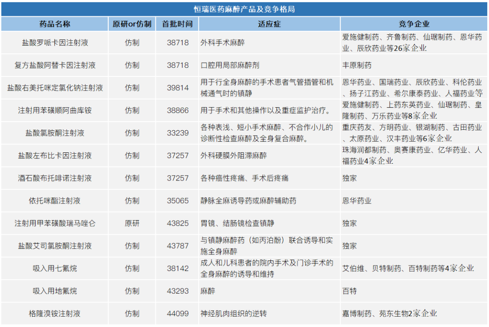The width and height of the screenshot is (489, 327).
Task: Click date value 38866
Action: point(178,110)
